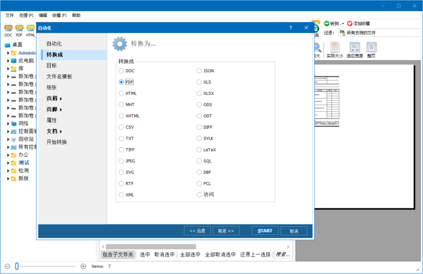Click the 前进 >> button
423x274 pixels.
click(x=226, y=231)
